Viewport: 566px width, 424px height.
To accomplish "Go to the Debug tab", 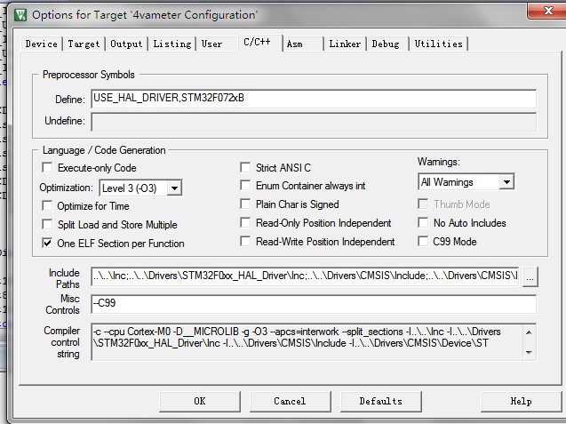I will (x=386, y=44).
